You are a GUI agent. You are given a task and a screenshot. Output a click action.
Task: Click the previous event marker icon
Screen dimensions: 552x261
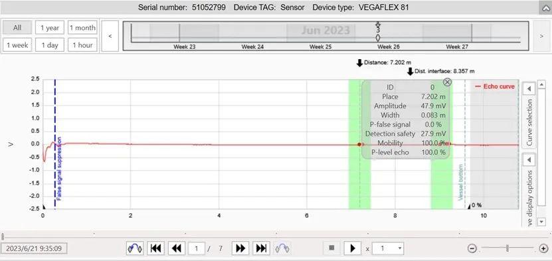(135, 248)
